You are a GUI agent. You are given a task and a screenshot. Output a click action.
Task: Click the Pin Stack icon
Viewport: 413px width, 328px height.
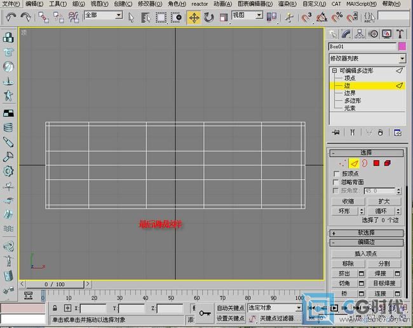coord(336,132)
